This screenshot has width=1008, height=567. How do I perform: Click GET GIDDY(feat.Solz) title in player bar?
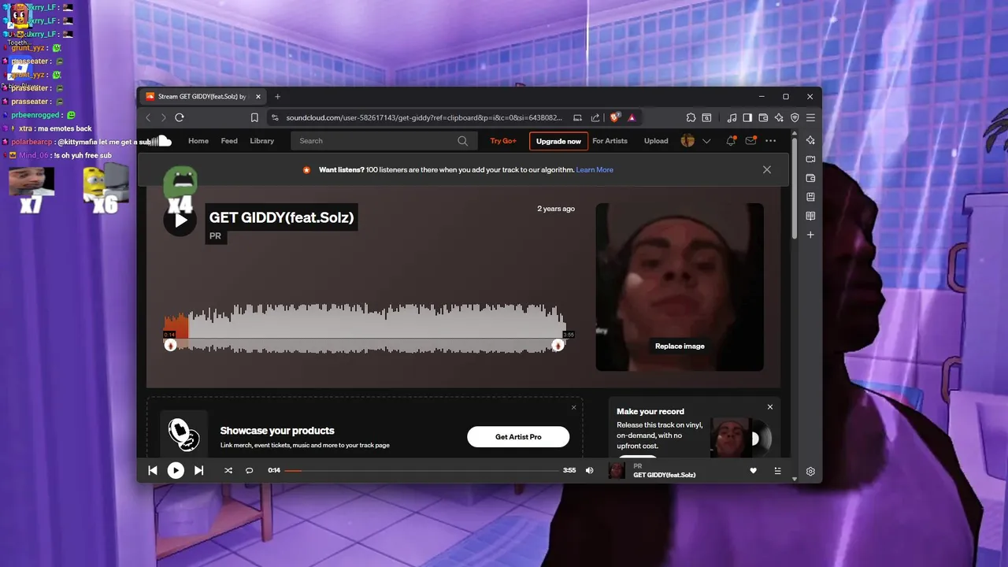665,475
